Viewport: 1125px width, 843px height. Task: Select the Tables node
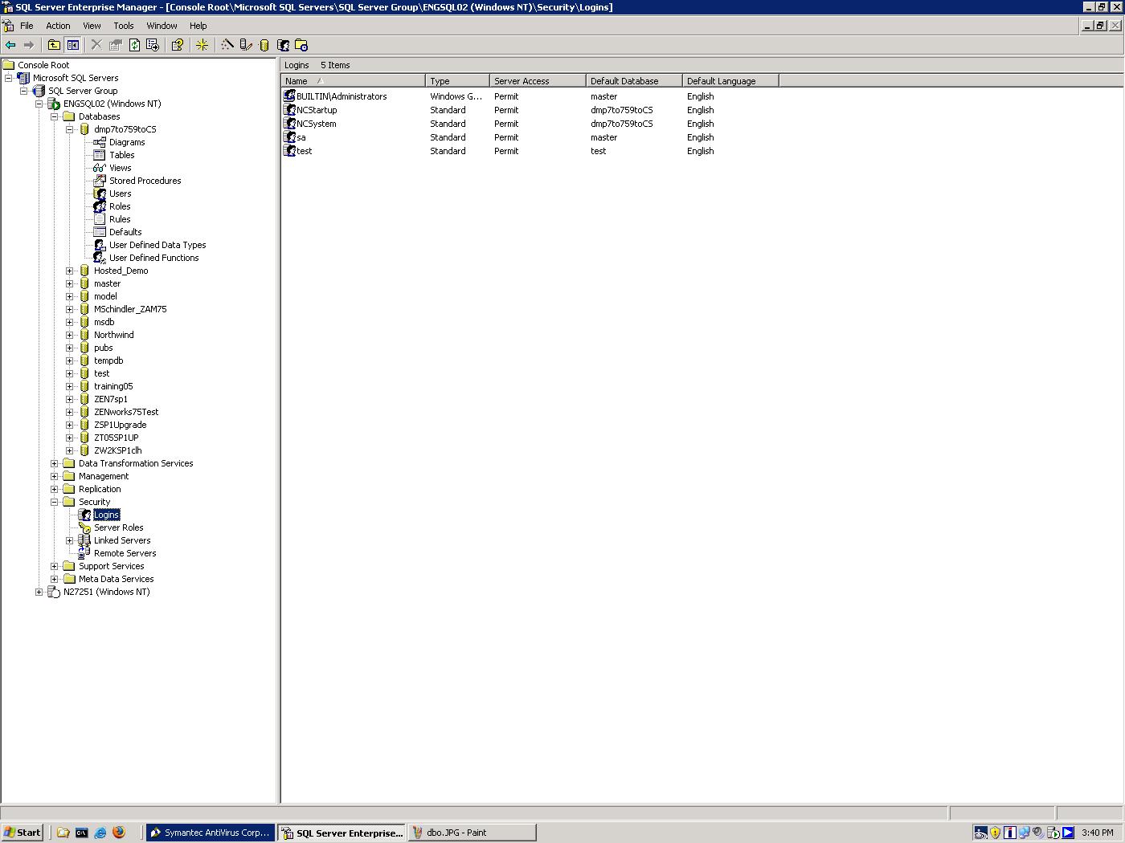[121, 155]
